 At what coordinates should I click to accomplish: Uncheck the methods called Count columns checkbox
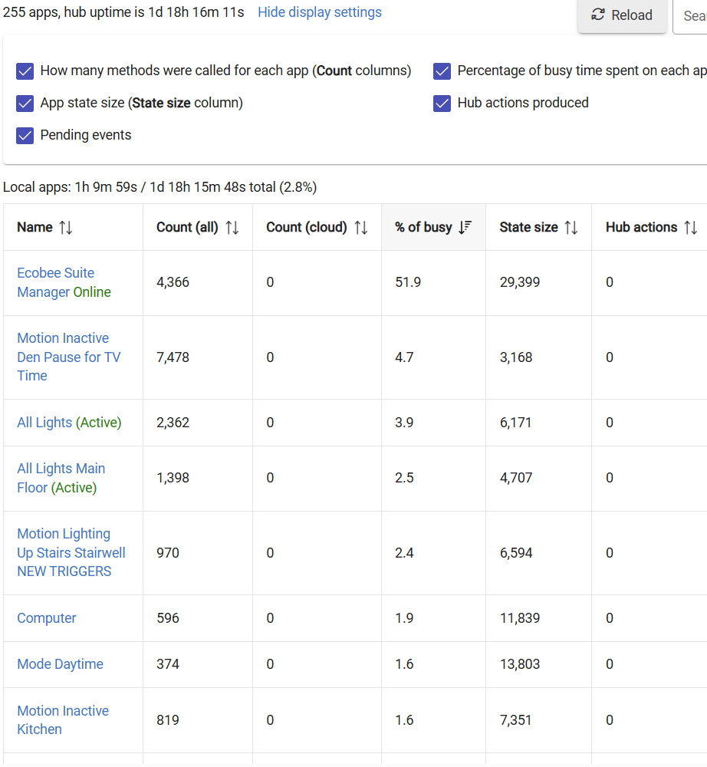click(25, 71)
